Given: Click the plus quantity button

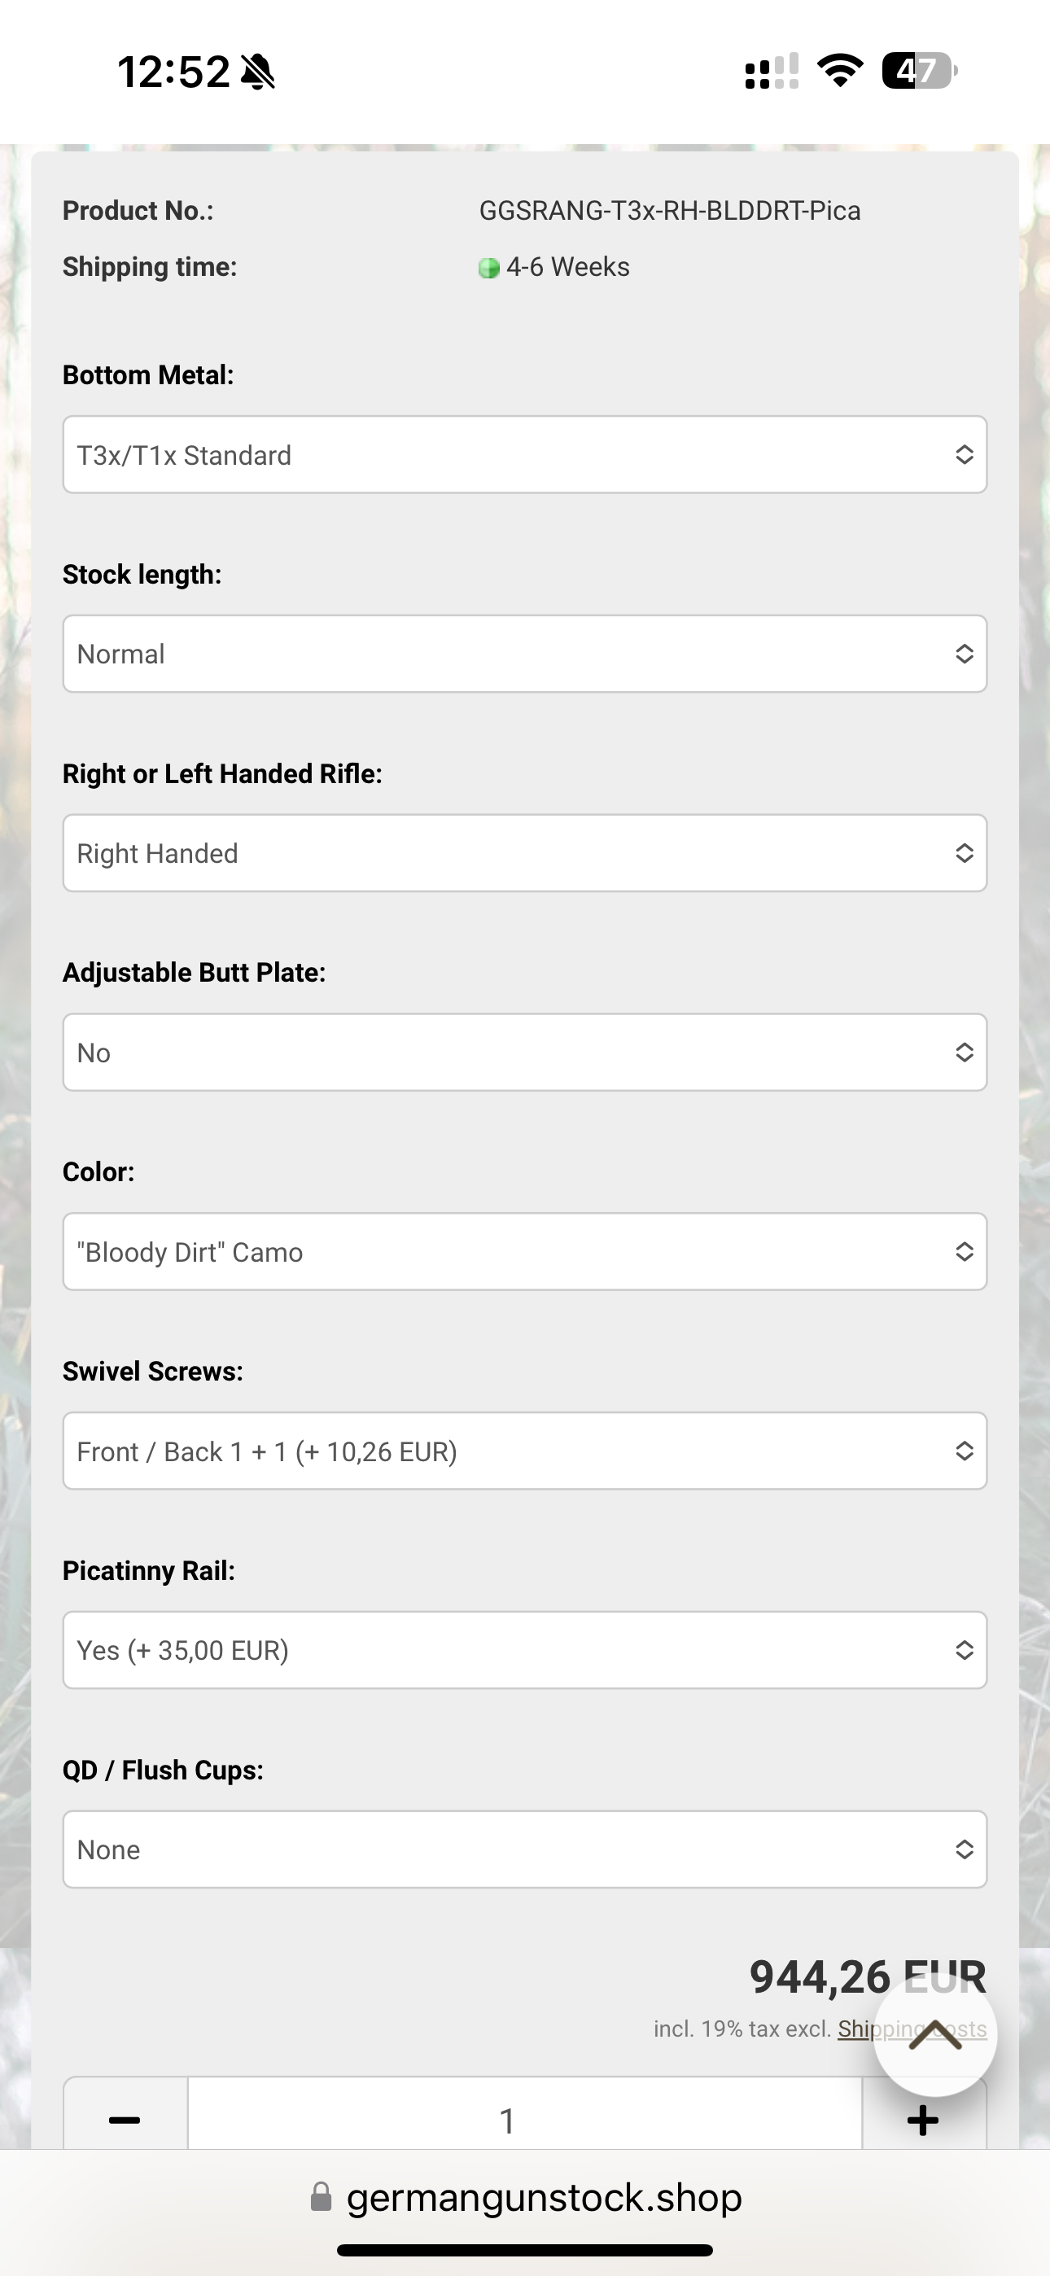Looking at the screenshot, I should [x=923, y=2119].
